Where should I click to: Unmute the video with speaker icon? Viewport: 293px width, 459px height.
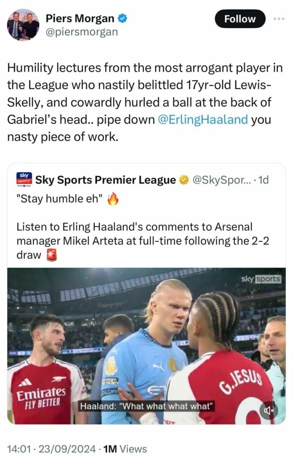pyautogui.click(x=268, y=410)
